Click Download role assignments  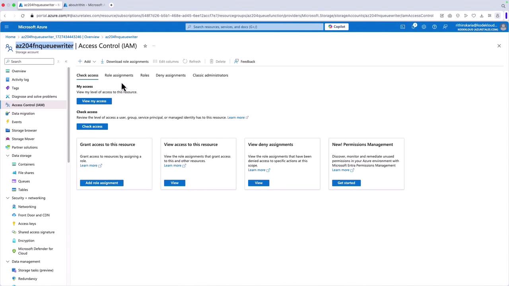(x=124, y=62)
